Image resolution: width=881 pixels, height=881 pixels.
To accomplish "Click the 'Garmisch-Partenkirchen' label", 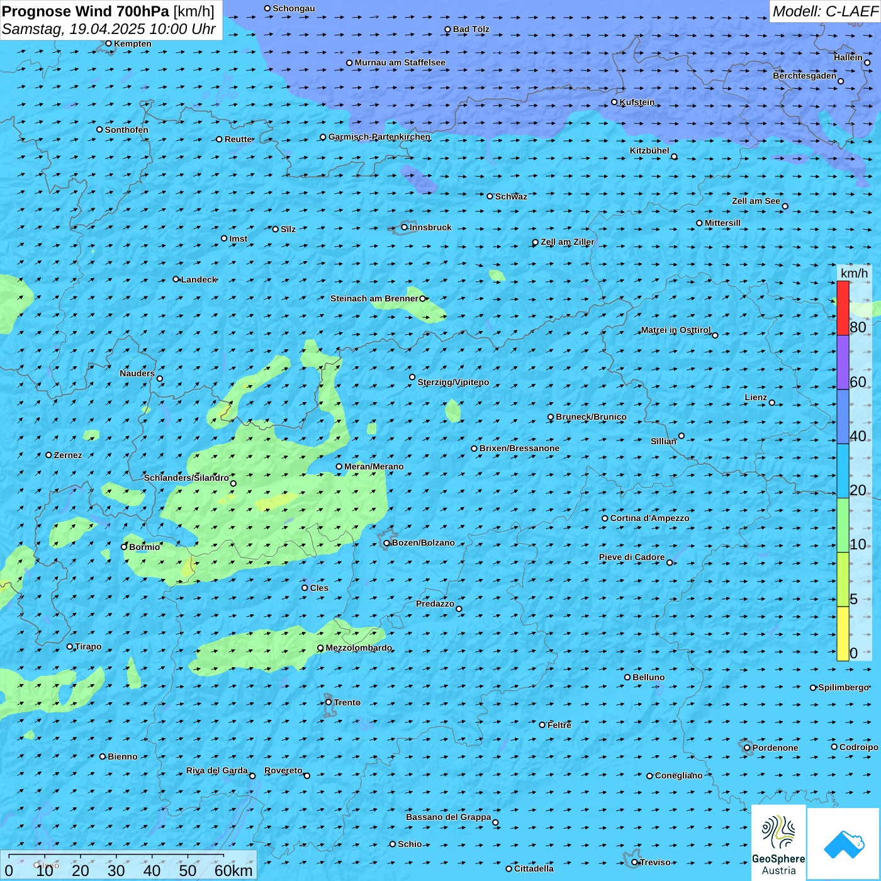I will (x=379, y=137).
